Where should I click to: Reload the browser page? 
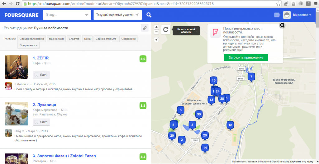[x=18, y=4]
